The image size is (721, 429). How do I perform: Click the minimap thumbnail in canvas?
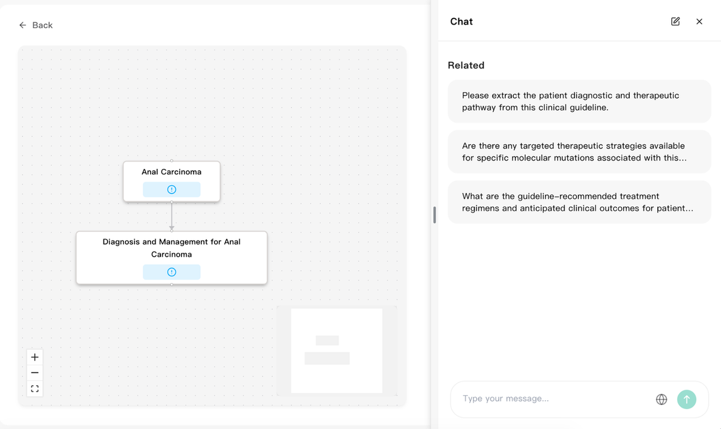click(336, 351)
